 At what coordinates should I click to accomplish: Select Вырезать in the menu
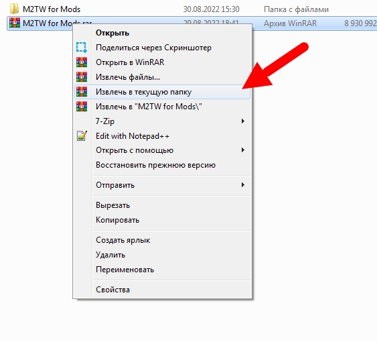[112, 205]
